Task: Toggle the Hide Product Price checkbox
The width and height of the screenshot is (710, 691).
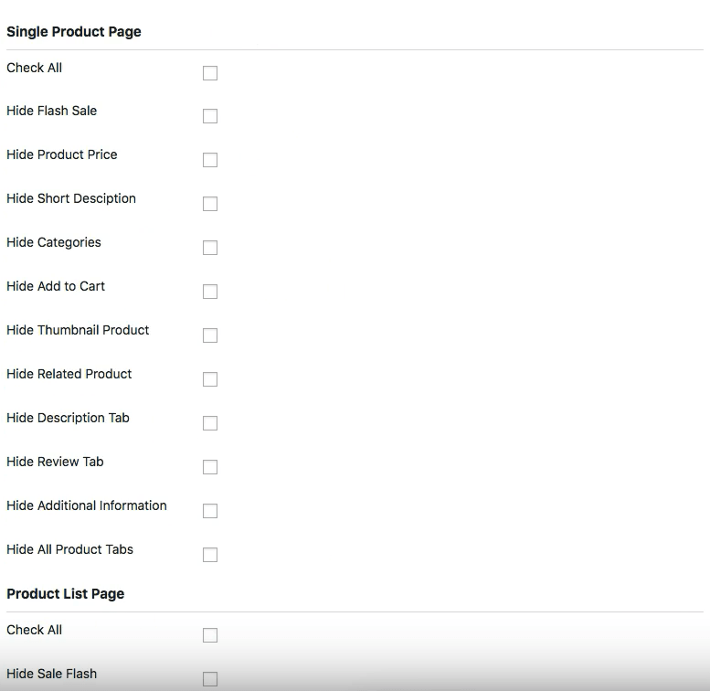Action: point(210,160)
